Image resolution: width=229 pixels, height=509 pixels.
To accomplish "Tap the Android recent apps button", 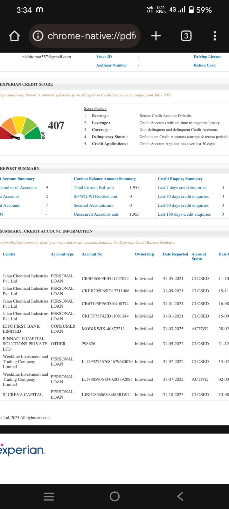I will click(49, 496).
